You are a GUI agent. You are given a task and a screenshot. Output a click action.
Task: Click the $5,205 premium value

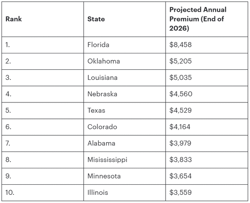coord(180,61)
